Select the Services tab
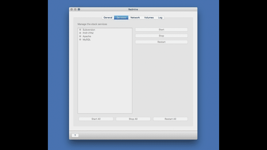 (x=121, y=17)
